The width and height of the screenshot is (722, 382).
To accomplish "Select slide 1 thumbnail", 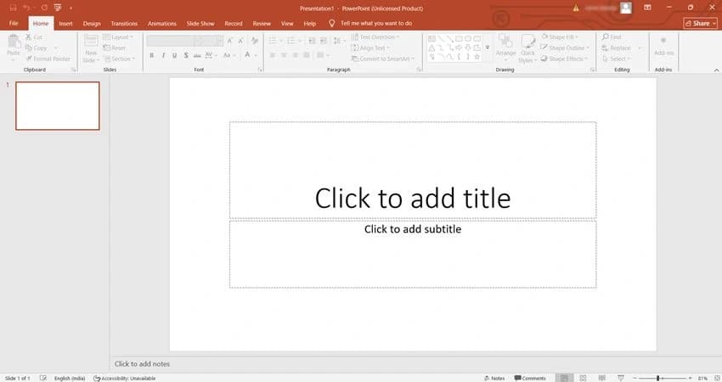I will click(58, 106).
